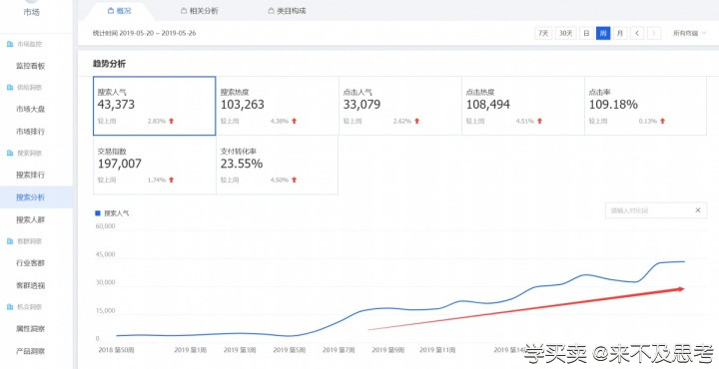Viewport: 719px width, 369px height.
Task: Click the icon on 相关分析 tab
Action: click(184, 11)
